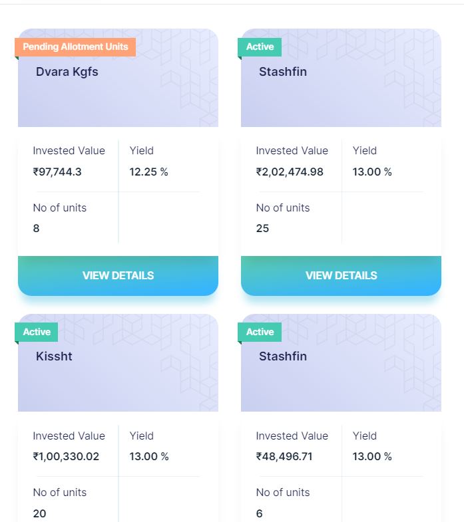Select the top Stashfin card title
The height and width of the screenshot is (522, 464).
pyautogui.click(x=283, y=72)
